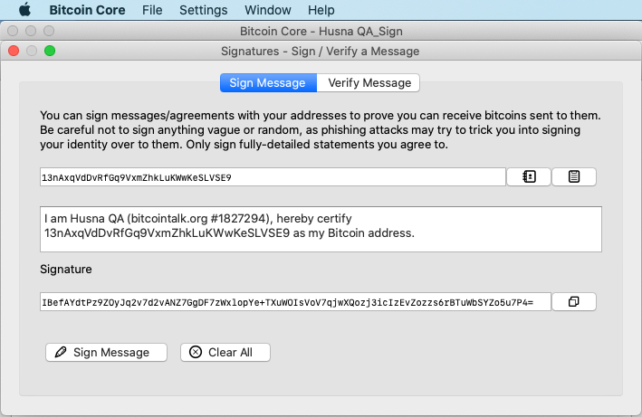
Task: Click the Signature label text
Action: [66, 269]
